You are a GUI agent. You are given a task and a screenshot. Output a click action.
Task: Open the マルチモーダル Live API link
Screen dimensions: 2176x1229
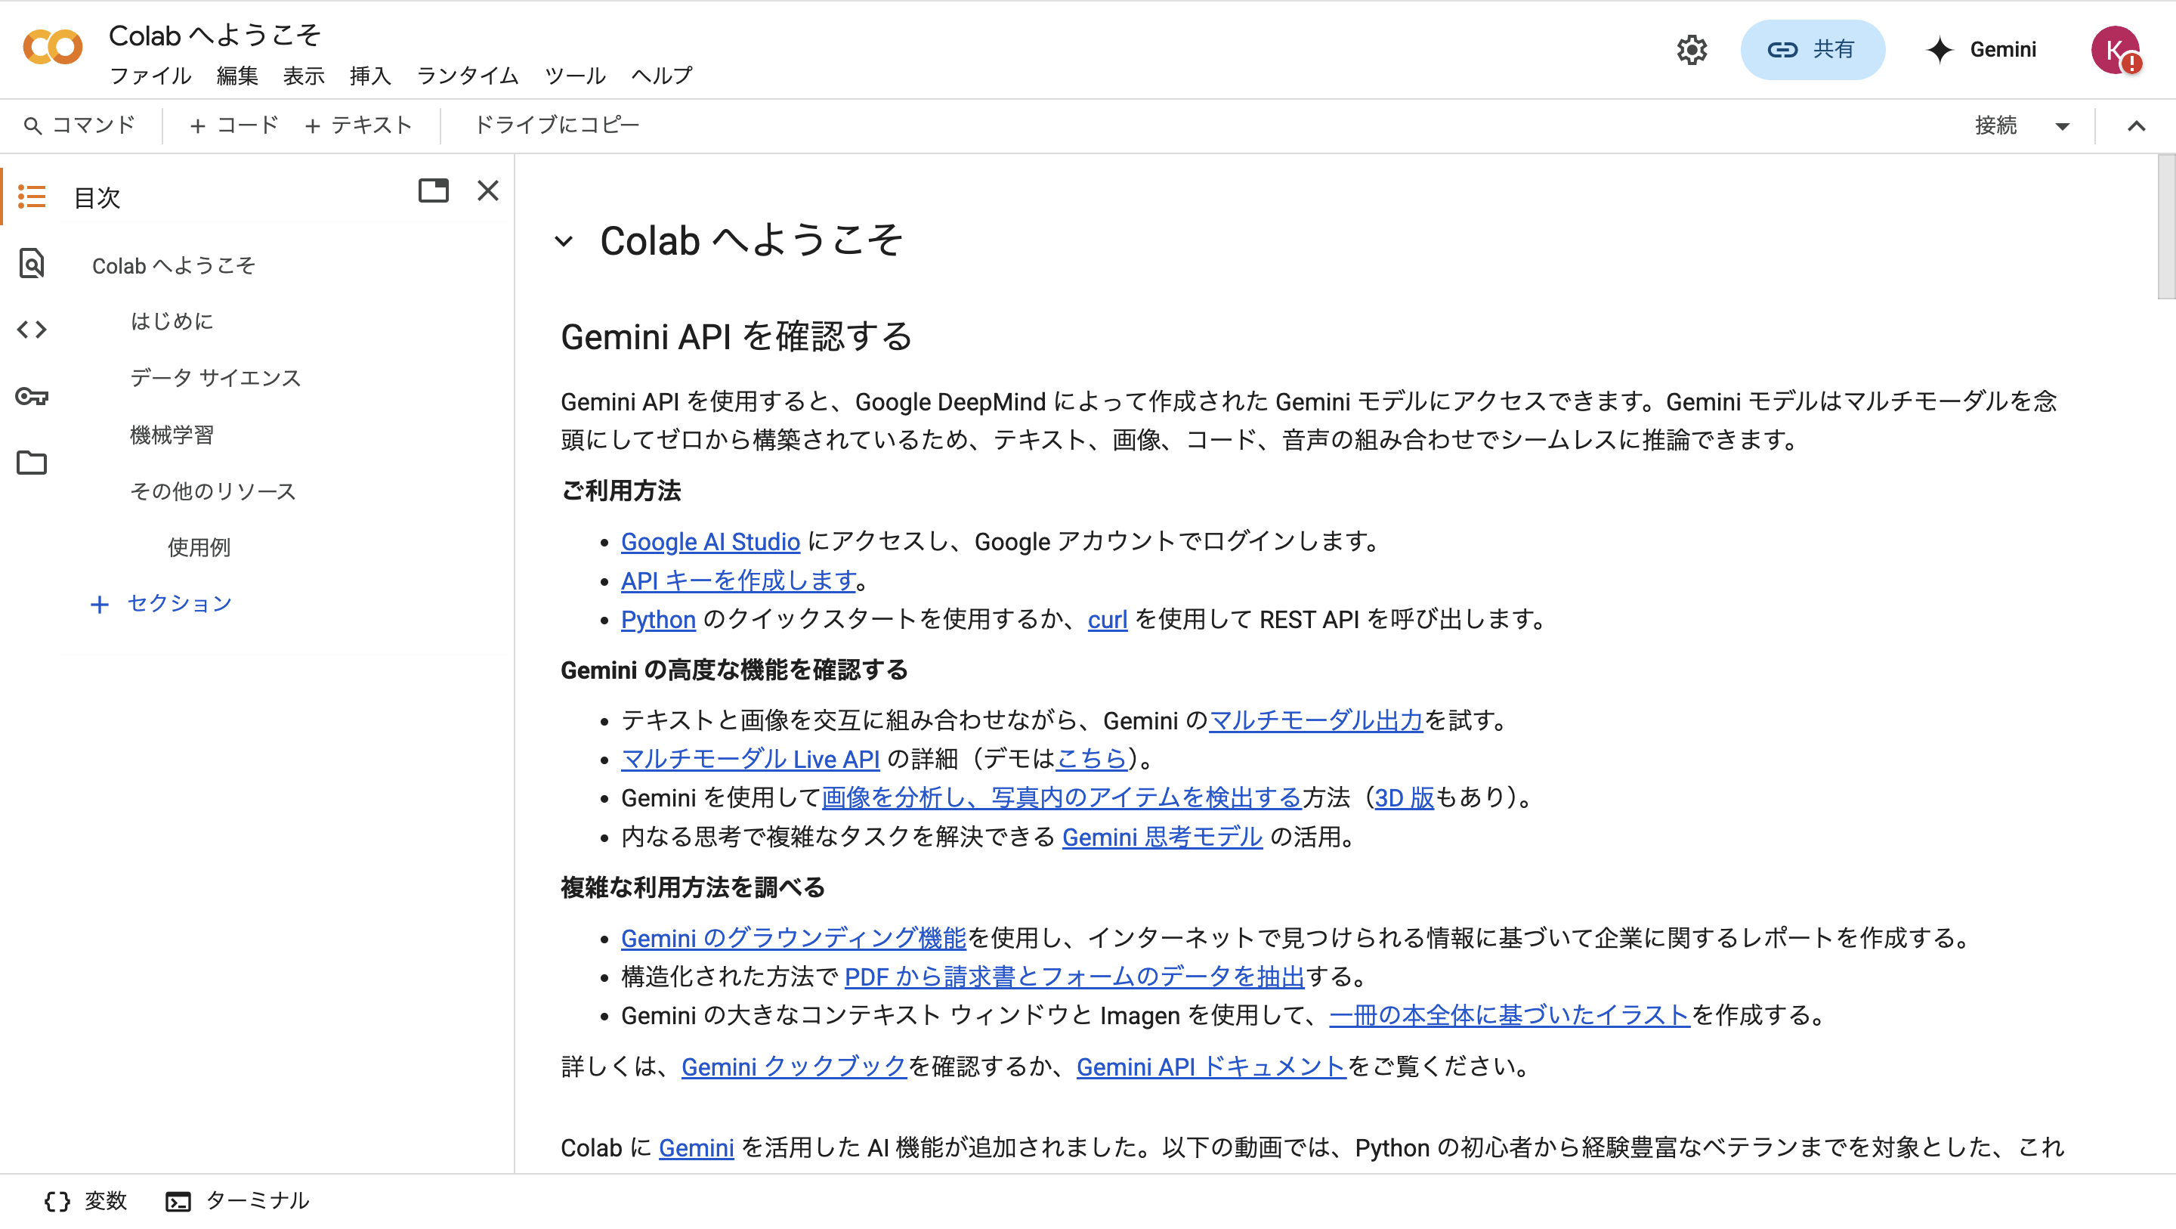[750, 759]
